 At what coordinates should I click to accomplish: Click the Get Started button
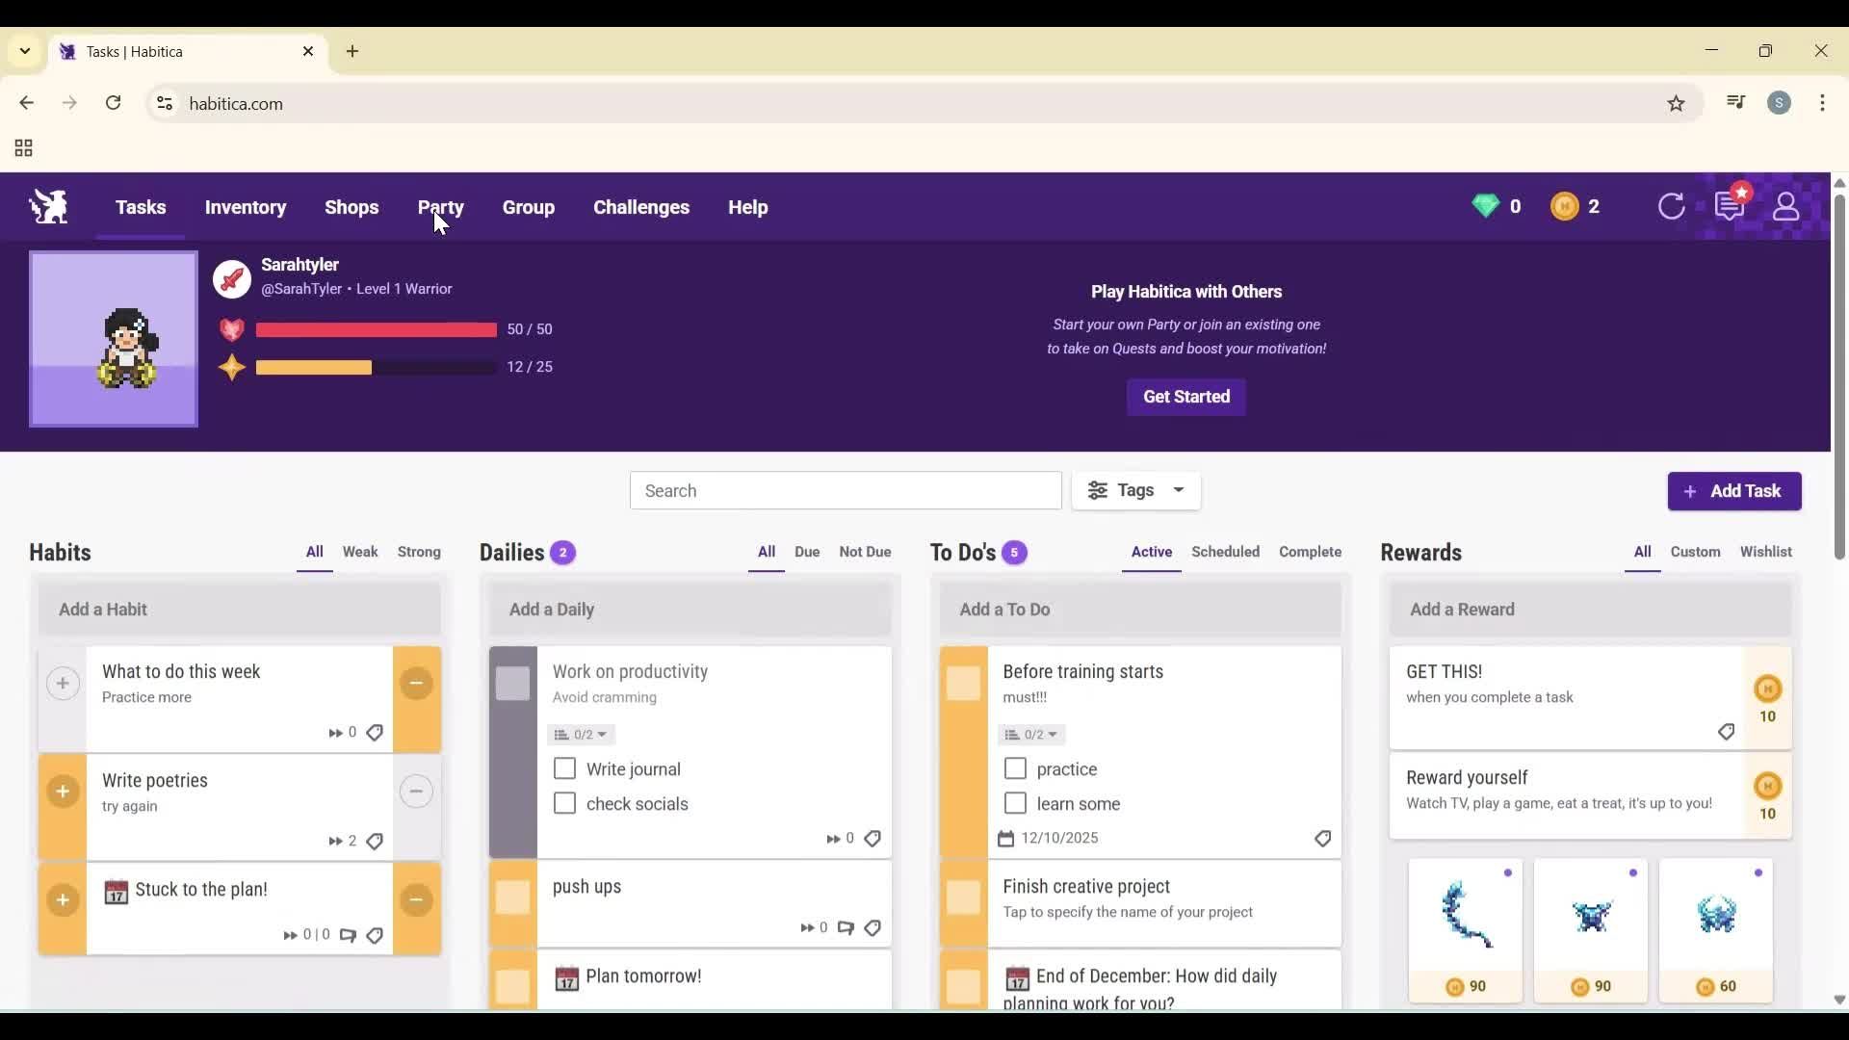[1185, 397]
